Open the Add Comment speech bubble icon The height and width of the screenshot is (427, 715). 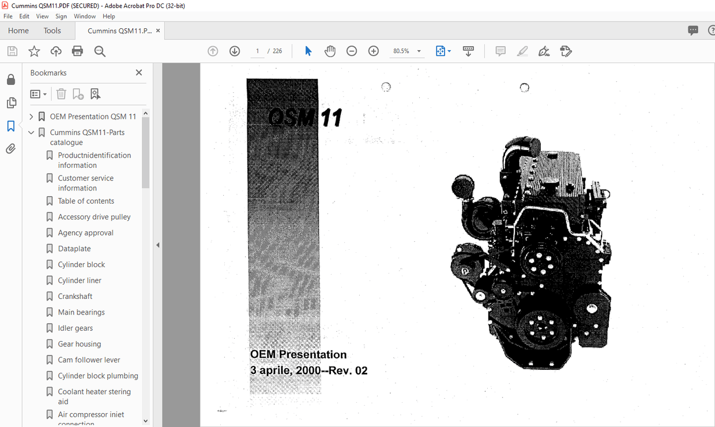click(x=500, y=51)
